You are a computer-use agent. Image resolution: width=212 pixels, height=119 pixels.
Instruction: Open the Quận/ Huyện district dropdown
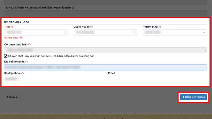coord(105,32)
